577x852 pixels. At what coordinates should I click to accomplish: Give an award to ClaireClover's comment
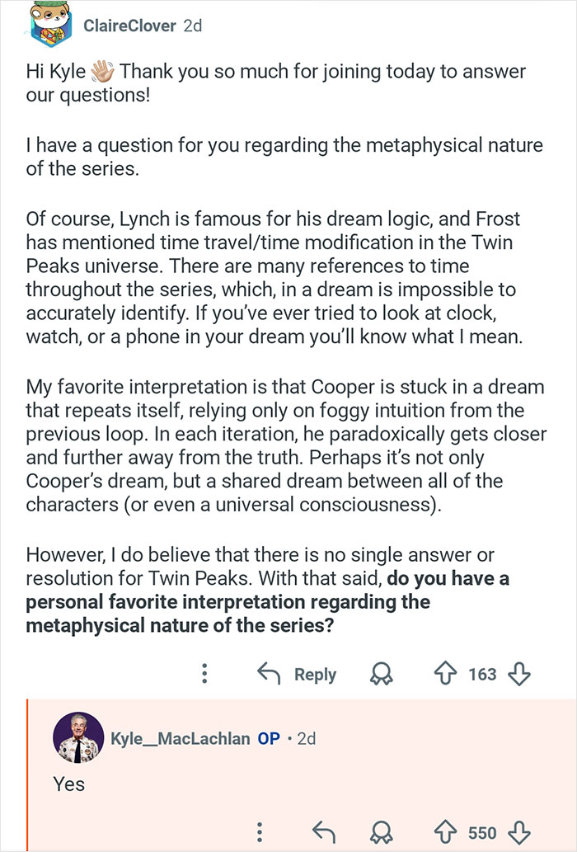[381, 674]
